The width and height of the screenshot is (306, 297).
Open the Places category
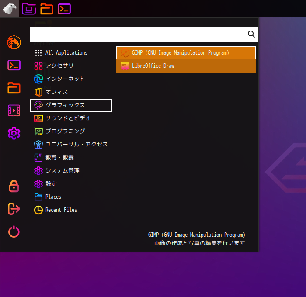71,197
